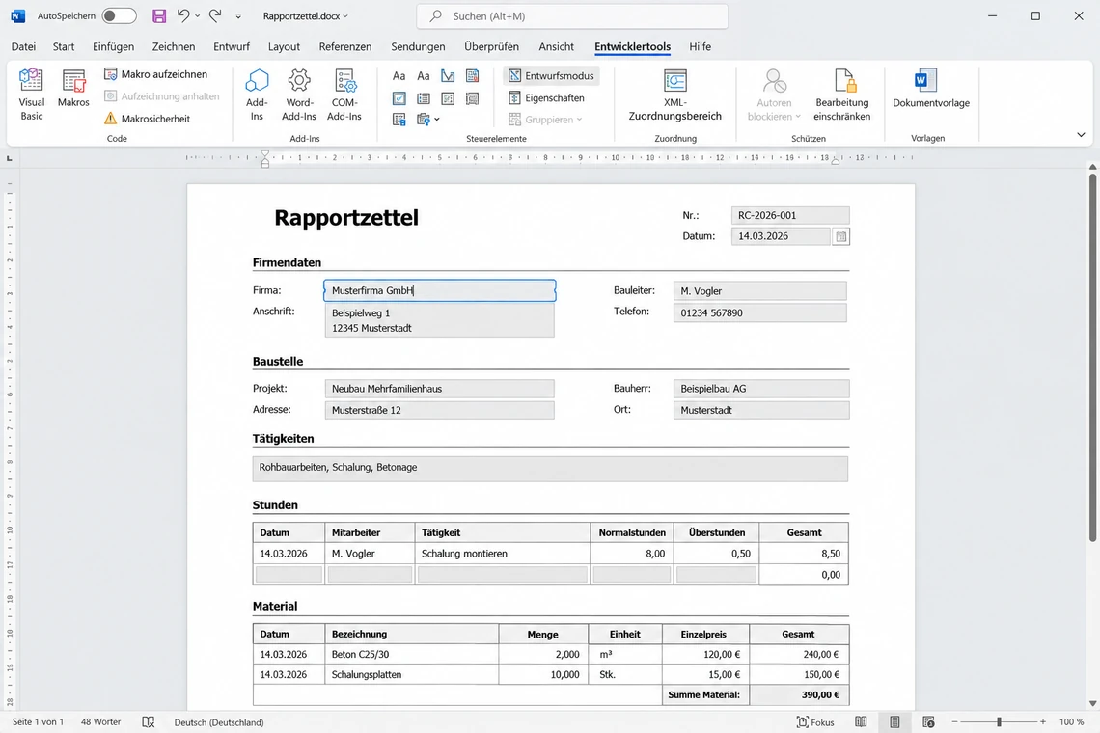This screenshot has height=733, width=1100.
Task: Click the Suchen search box
Action: click(x=572, y=15)
